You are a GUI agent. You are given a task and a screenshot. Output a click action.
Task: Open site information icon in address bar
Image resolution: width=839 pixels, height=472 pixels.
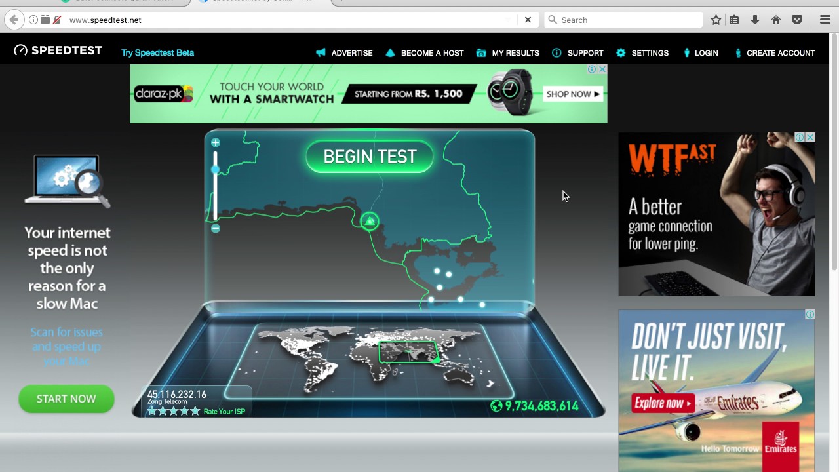pos(33,20)
